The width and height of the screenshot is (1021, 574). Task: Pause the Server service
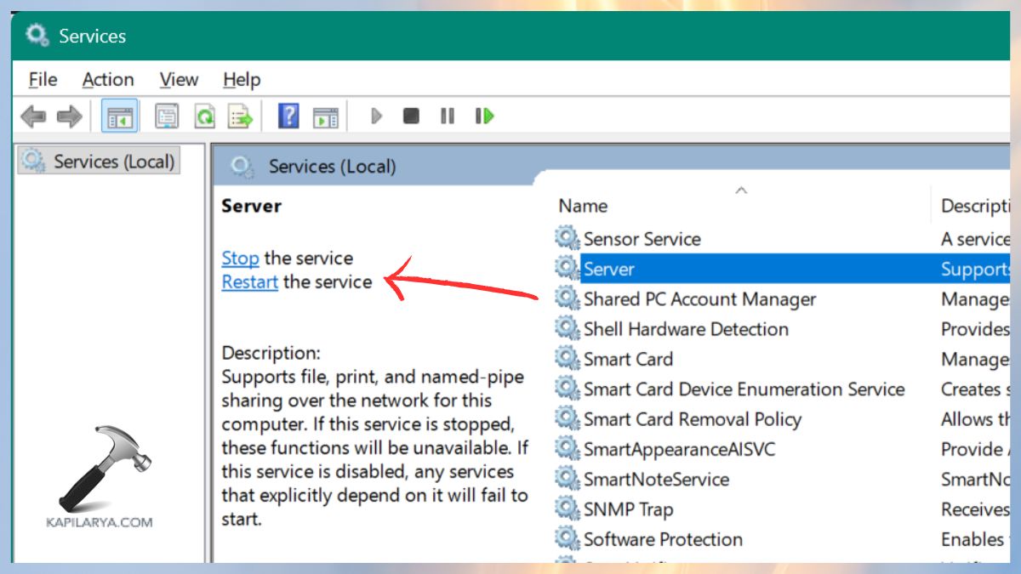coord(447,116)
